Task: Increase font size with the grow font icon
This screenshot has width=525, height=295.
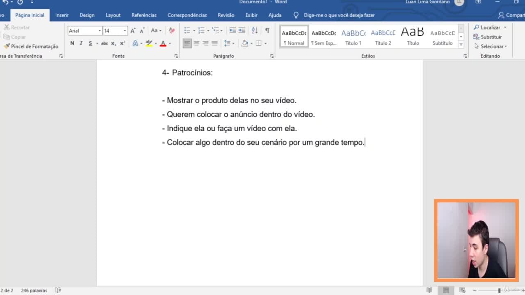Action: (133, 31)
